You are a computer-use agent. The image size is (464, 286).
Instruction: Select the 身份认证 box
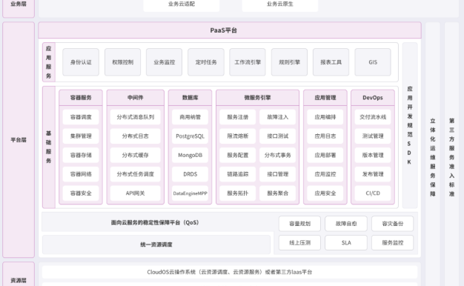[81, 62]
